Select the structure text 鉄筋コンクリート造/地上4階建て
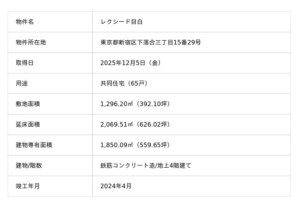This screenshot has height=208, width=305. point(146,166)
